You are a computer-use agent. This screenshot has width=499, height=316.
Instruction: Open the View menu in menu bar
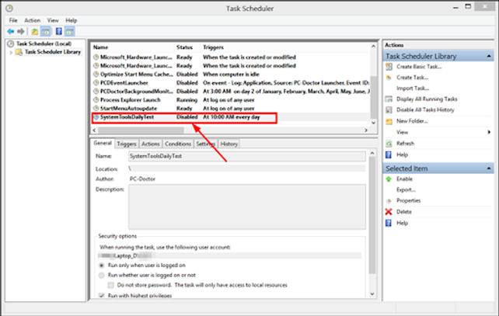tap(53, 20)
